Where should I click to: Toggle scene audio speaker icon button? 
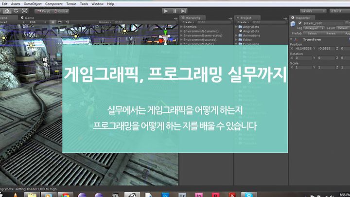pyautogui.click(x=67, y=22)
